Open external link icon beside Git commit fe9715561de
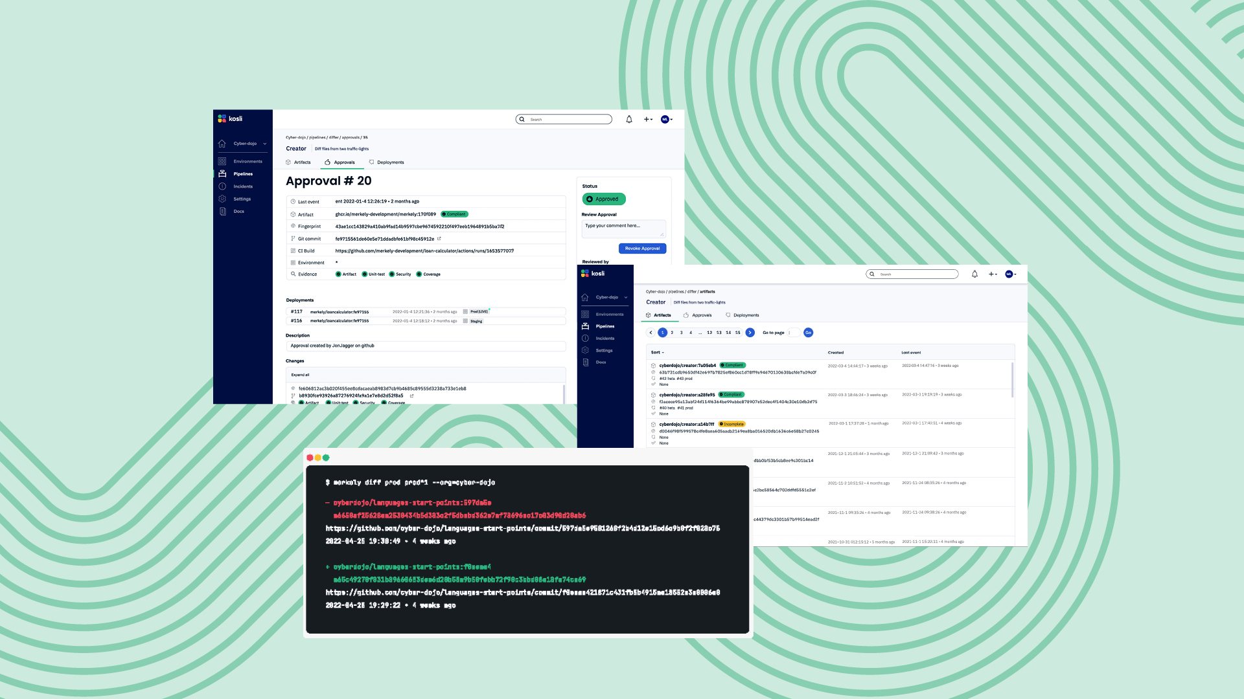The width and height of the screenshot is (1244, 699). pos(439,239)
